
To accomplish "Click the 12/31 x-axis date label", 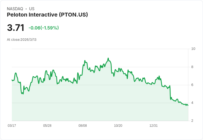I will point(153,126).
